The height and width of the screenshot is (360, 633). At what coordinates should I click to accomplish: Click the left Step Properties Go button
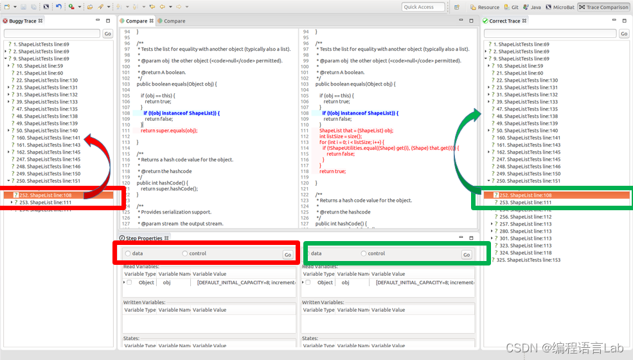[x=288, y=255]
